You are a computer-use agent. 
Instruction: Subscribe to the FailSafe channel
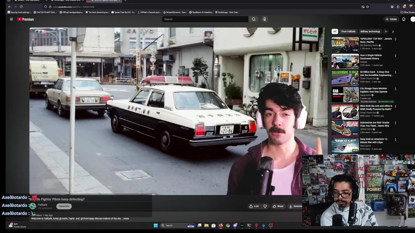(x=64, y=206)
